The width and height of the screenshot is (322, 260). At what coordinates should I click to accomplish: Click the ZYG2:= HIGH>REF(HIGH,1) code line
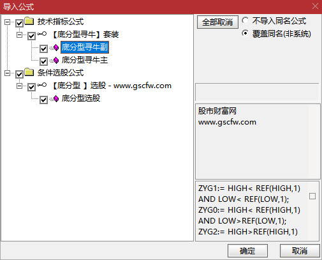(248, 232)
